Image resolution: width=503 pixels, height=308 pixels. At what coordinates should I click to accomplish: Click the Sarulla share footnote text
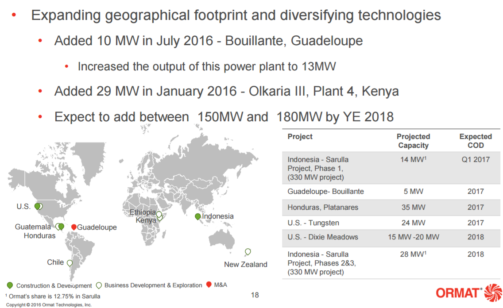(52, 296)
